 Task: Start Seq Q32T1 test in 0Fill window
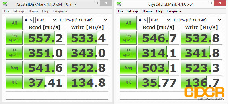(14, 38)
